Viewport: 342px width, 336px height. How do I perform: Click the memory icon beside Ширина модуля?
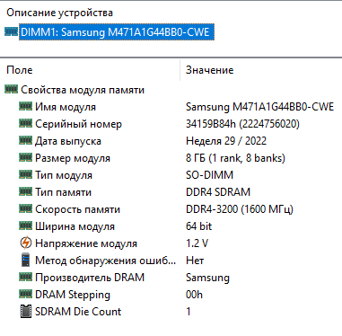25,225
